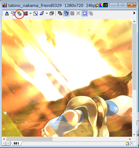The width and height of the screenshot is (139, 148).
Task: Click the download arrow toolbar icon
Action: (7, 13)
